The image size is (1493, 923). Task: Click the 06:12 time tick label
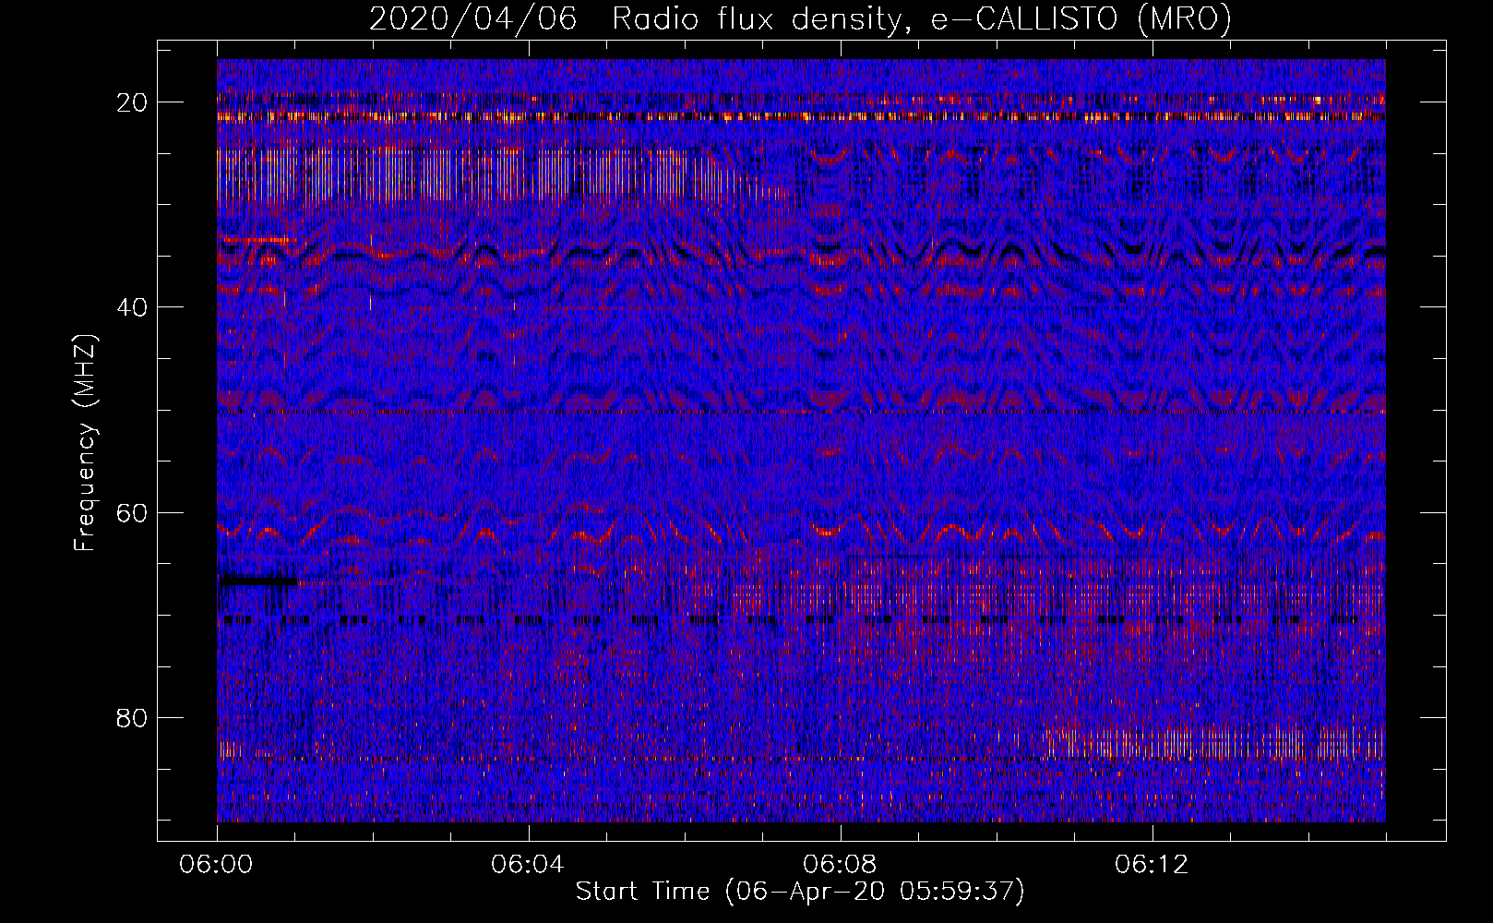(x=1152, y=865)
